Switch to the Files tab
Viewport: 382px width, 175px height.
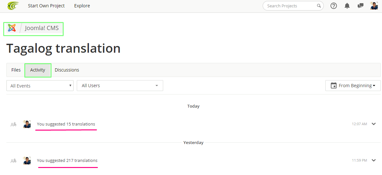(16, 70)
